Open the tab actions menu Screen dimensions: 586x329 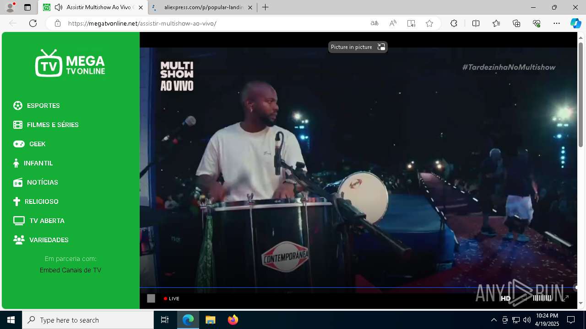click(27, 7)
